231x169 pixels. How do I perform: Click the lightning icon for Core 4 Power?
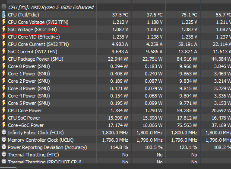tap(4, 96)
